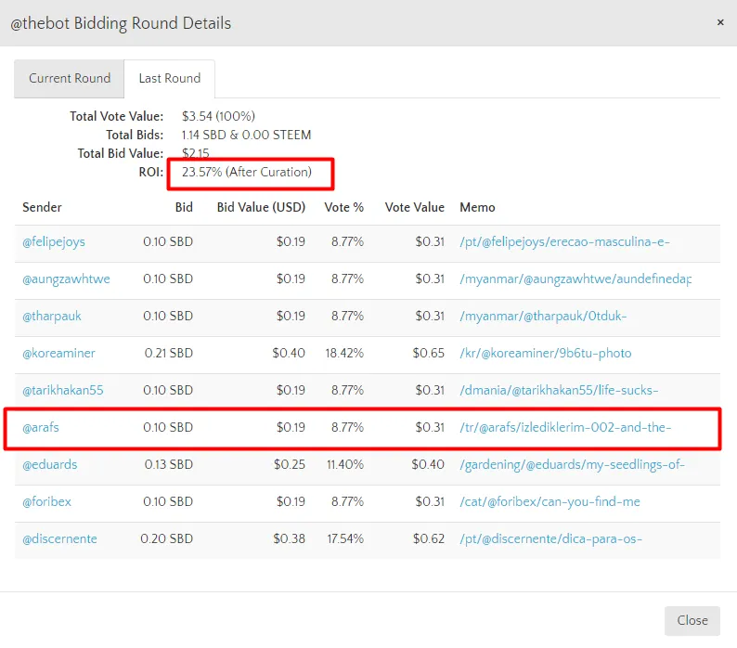The image size is (737, 648).
Task: Follow the 9b6tu-photo memo link
Action: (545, 353)
